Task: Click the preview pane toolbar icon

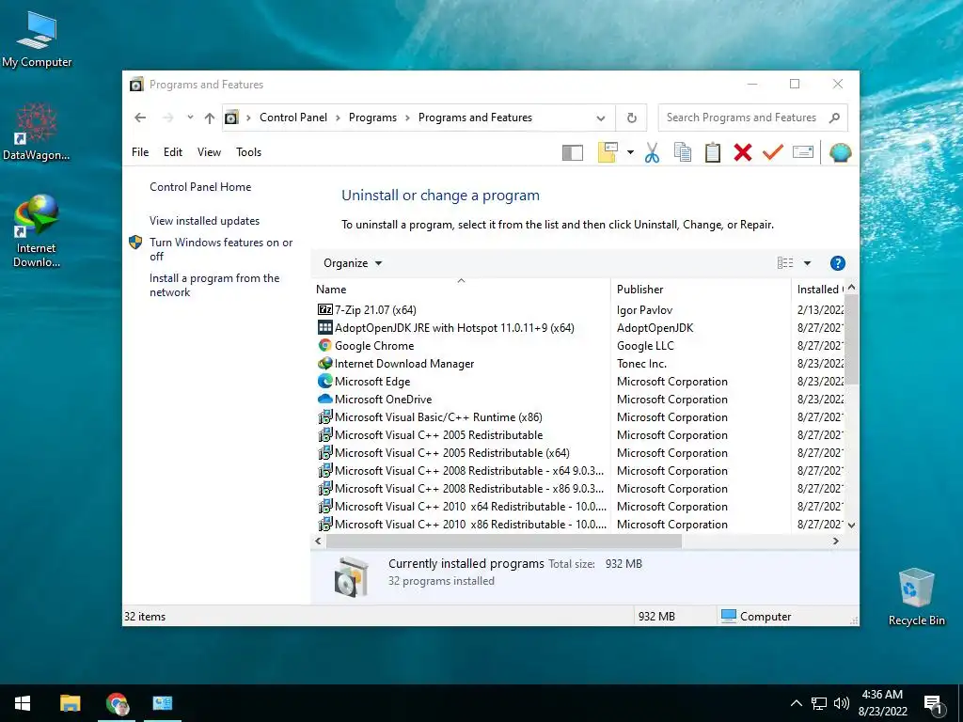Action: click(x=572, y=152)
